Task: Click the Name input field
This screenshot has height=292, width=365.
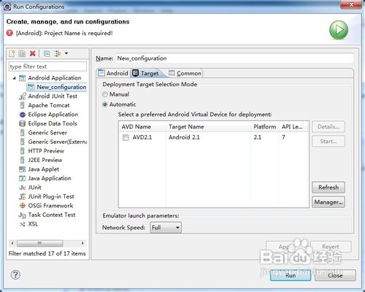Action: click(x=234, y=58)
